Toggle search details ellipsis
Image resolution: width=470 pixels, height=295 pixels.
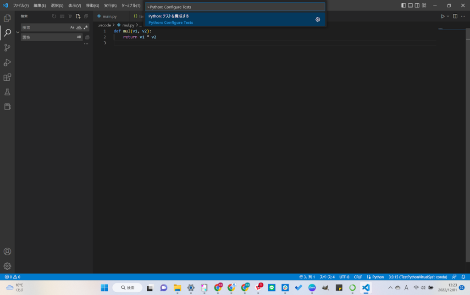point(86,44)
